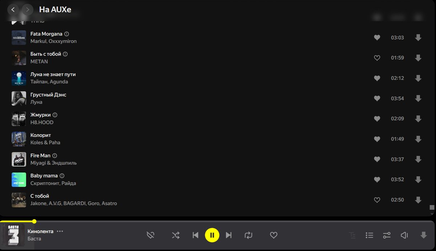The image size is (436, 251).
Task: Open playback settings sliders icon
Action: pyautogui.click(x=387, y=235)
